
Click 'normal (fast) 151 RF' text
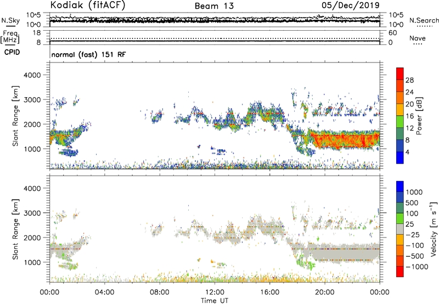click(x=88, y=54)
